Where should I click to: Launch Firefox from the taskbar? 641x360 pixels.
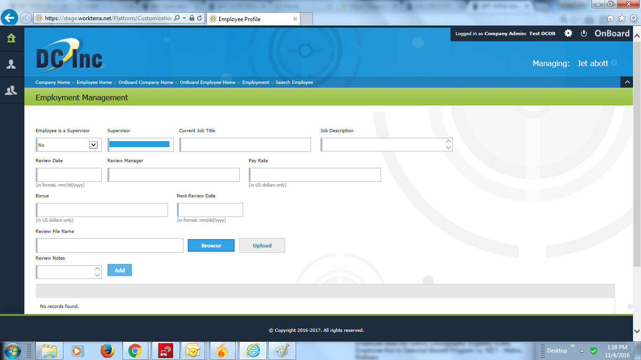[x=107, y=351]
